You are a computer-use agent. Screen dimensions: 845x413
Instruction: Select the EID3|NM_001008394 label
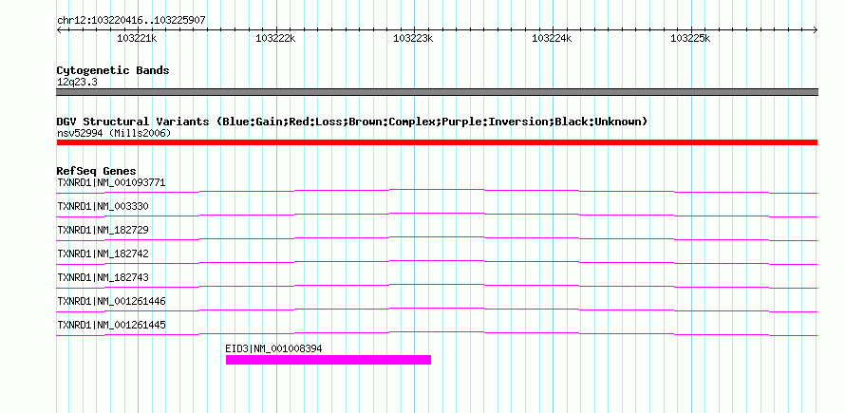coord(273,348)
